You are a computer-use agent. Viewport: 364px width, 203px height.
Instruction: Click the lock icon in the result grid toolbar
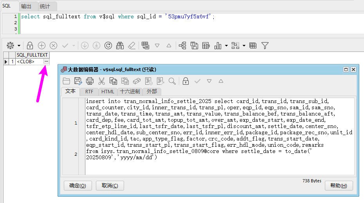(x=30, y=46)
